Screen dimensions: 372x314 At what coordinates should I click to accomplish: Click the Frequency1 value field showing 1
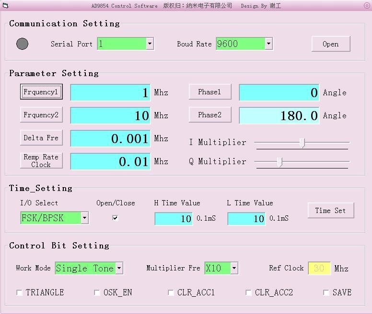[x=110, y=92]
